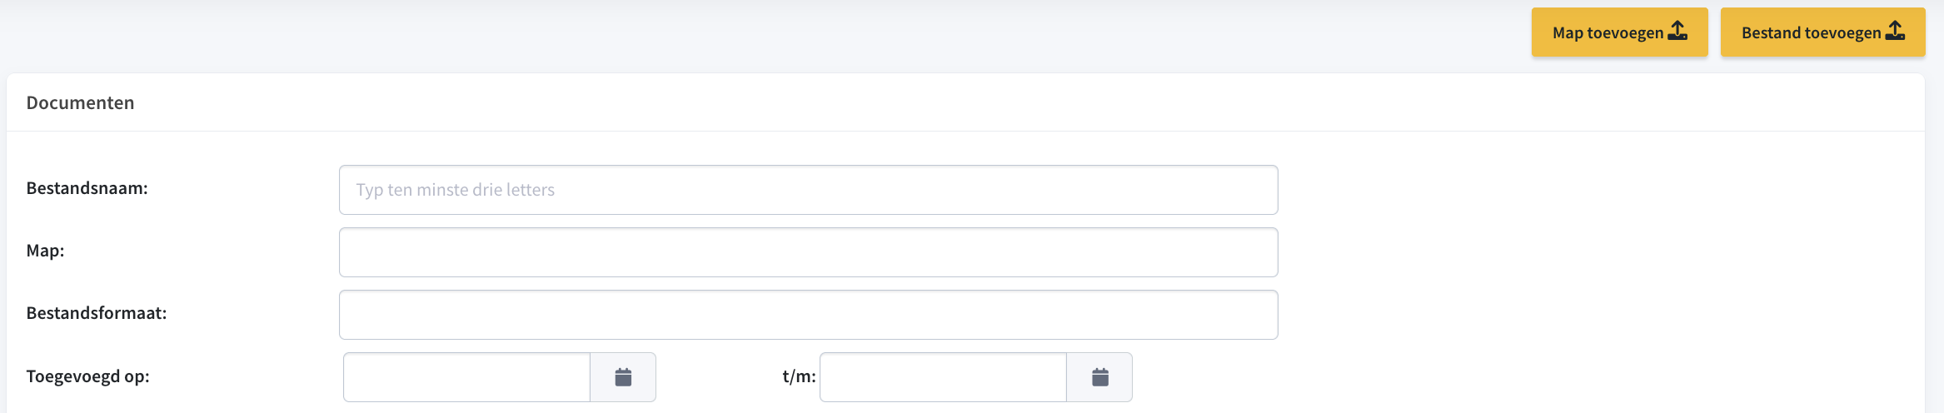This screenshot has height=413, width=1944.
Task: Click the 'Map toevoegen' button text
Action: pyautogui.click(x=1608, y=32)
